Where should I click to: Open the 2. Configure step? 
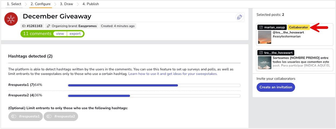click(41, 4)
